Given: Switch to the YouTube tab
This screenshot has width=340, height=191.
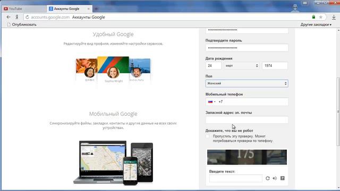Looking at the screenshot, I should tap(23, 8).
